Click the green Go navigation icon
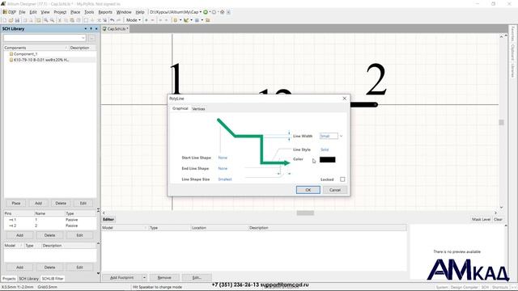518x291 pixels. (206, 12)
